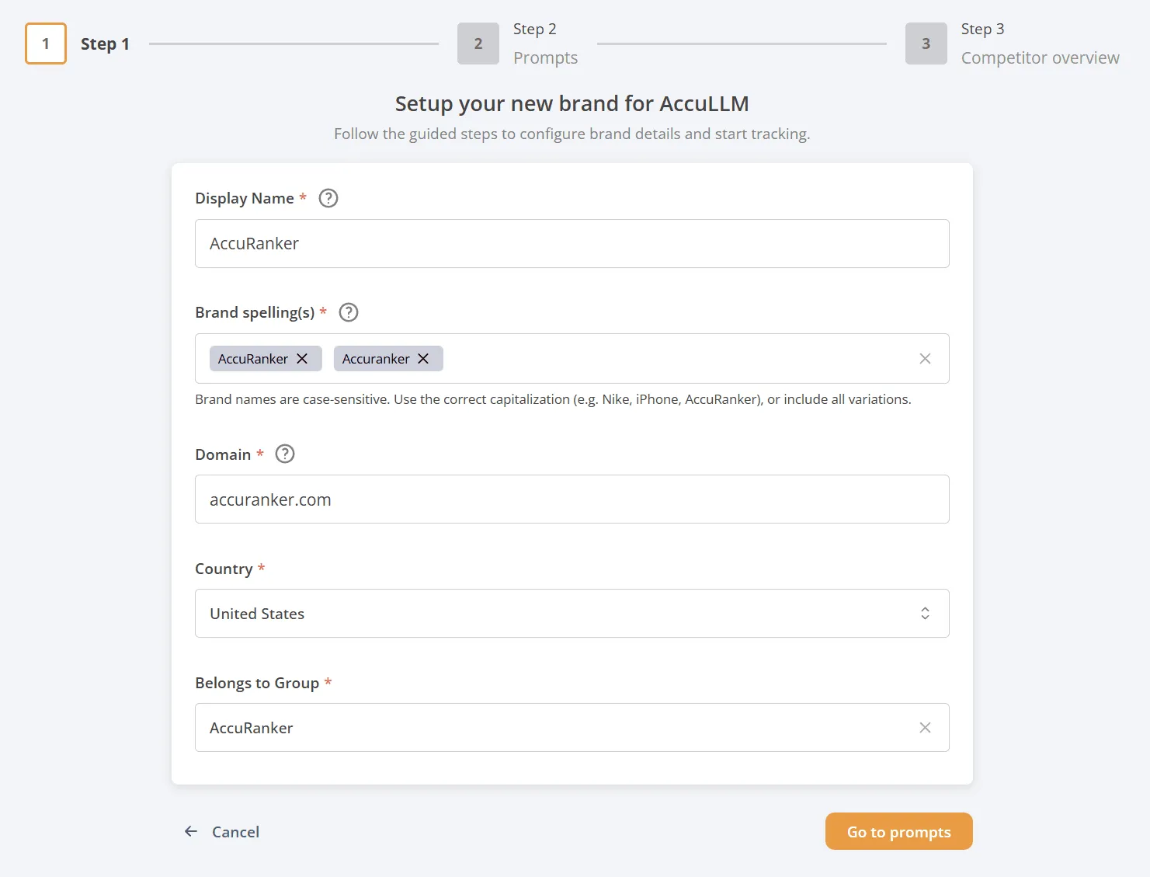Remove the Accuranker lowercase spelling tag

(423, 358)
